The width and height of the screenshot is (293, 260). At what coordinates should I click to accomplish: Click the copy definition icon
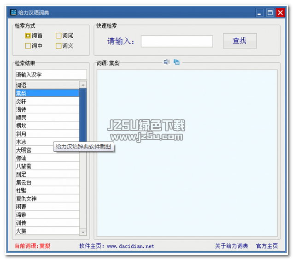[176, 62]
